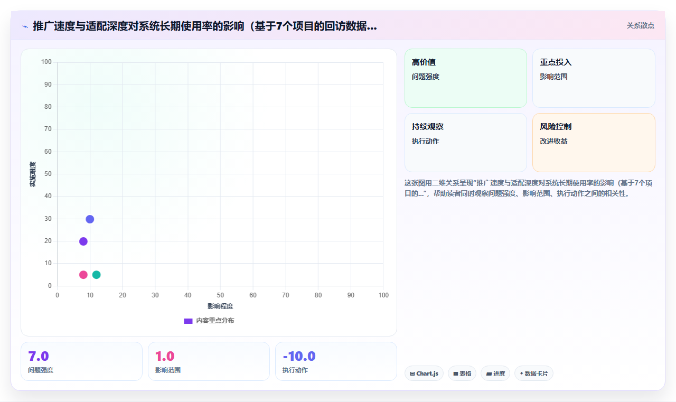Click the 关系散点 label in header
Screen dimensions: 676x402
pos(641,25)
